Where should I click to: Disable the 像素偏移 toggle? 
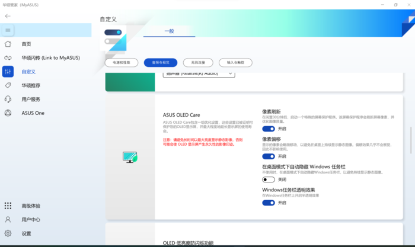tap(269, 156)
